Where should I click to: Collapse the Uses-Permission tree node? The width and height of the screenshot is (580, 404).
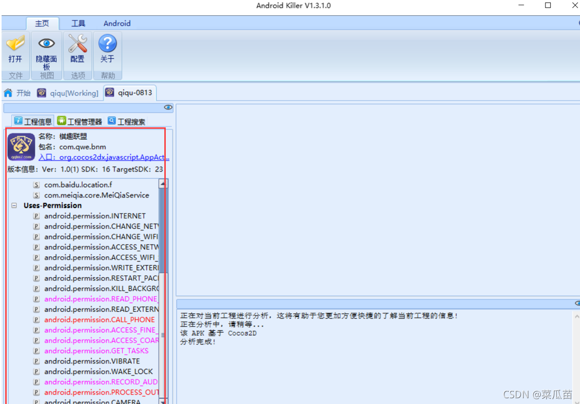click(x=14, y=205)
